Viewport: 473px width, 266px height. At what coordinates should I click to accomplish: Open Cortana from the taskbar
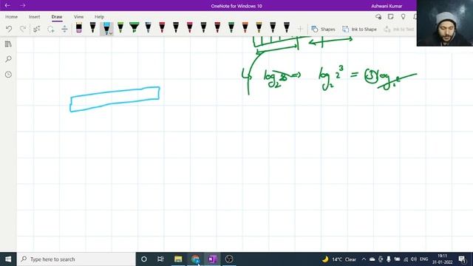coord(144,259)
